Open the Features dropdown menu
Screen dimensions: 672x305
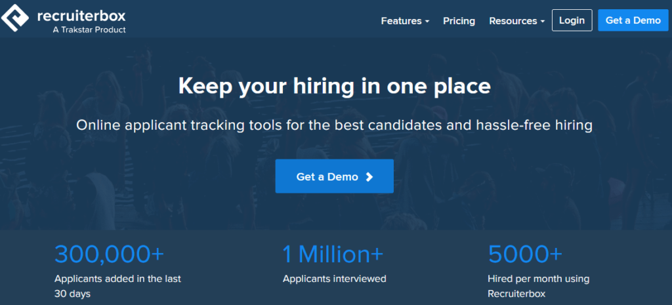[x=405, y=21]
